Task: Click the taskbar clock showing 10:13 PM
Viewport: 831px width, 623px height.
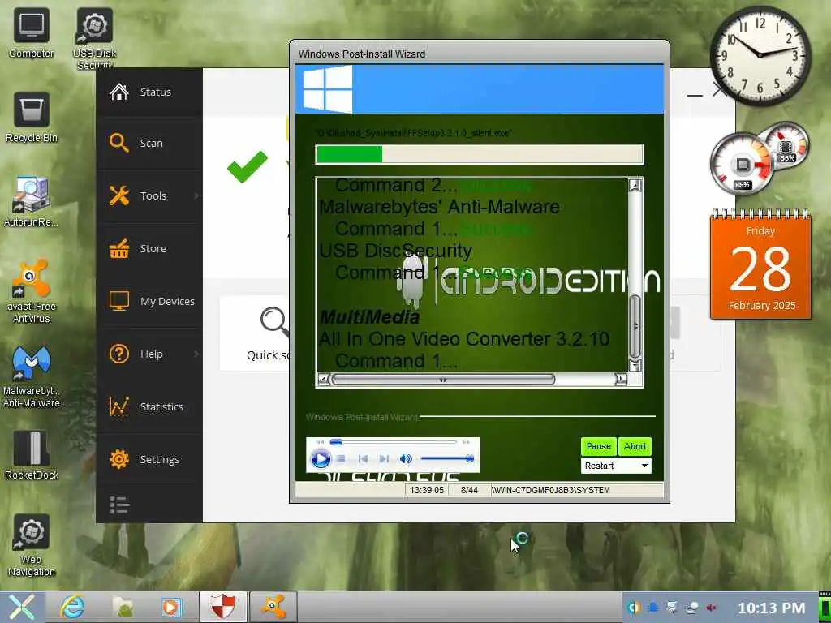Action: tap(771, 608)
